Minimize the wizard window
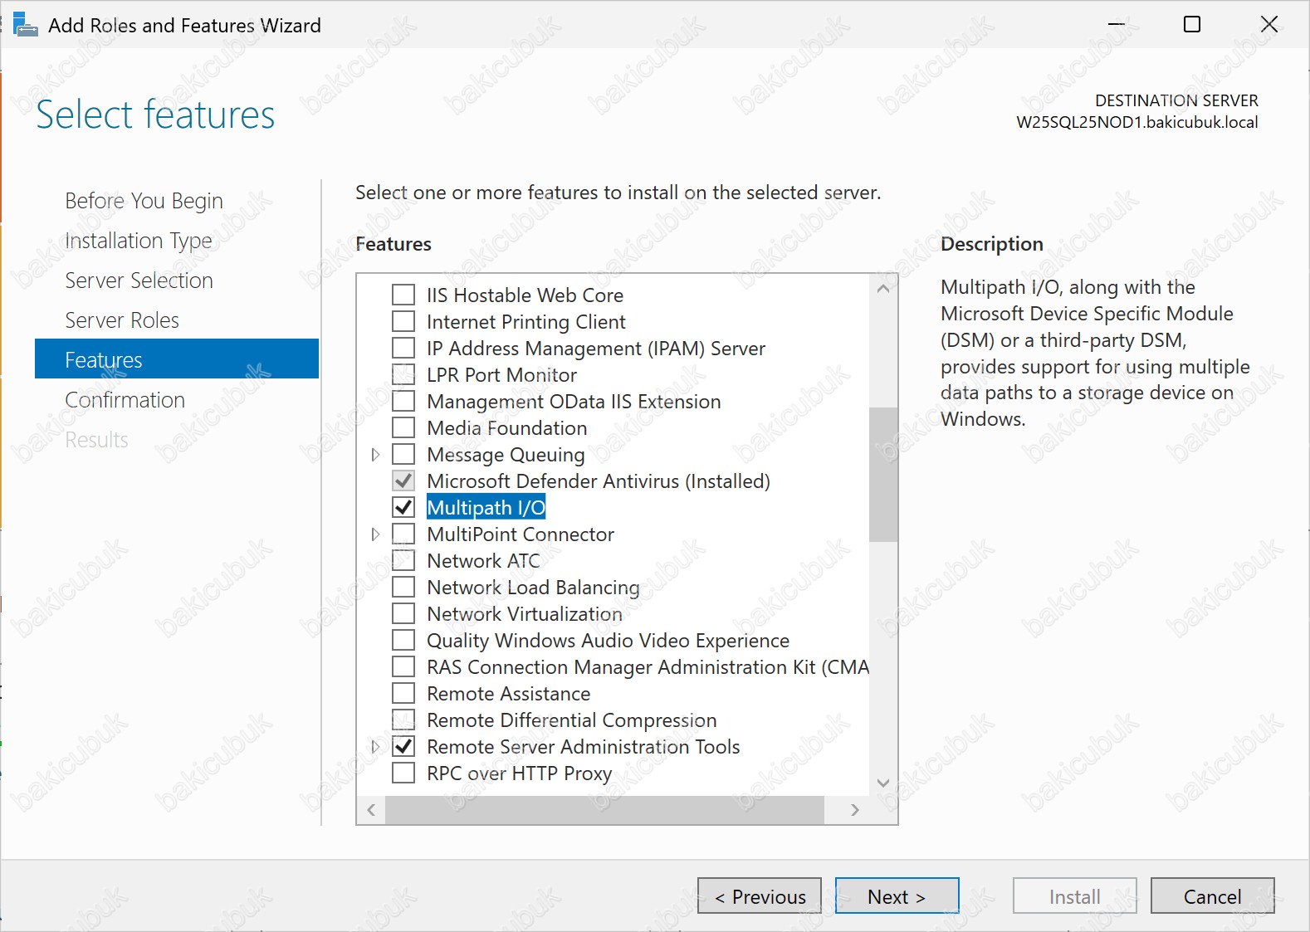Screen dimensions: 1310x932 coord(1116,25)
